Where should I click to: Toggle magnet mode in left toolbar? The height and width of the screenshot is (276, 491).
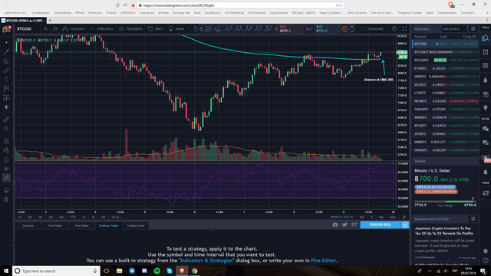click(6, 141)
